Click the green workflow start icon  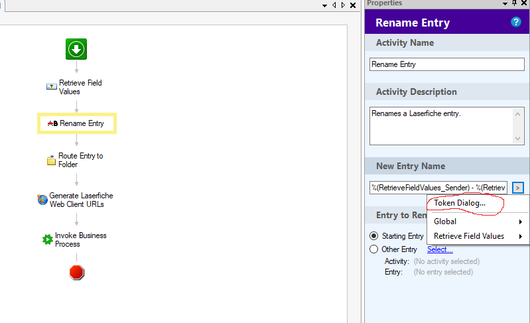pos(76,49)
